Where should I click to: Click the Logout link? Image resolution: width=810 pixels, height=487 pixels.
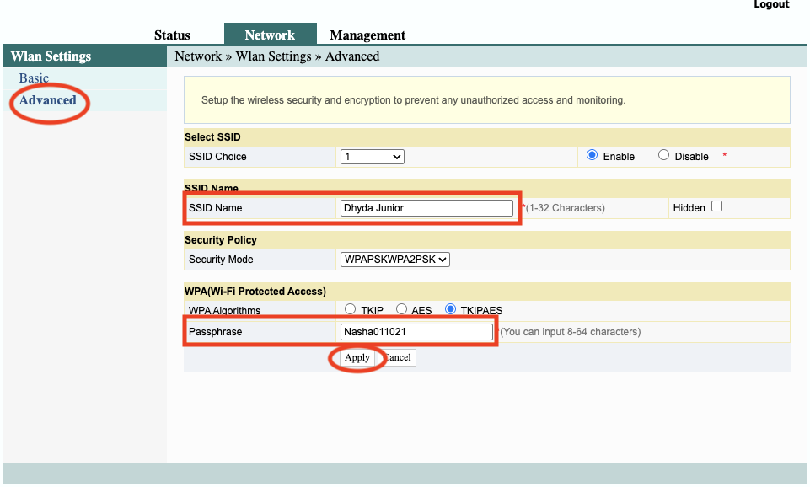770,5
